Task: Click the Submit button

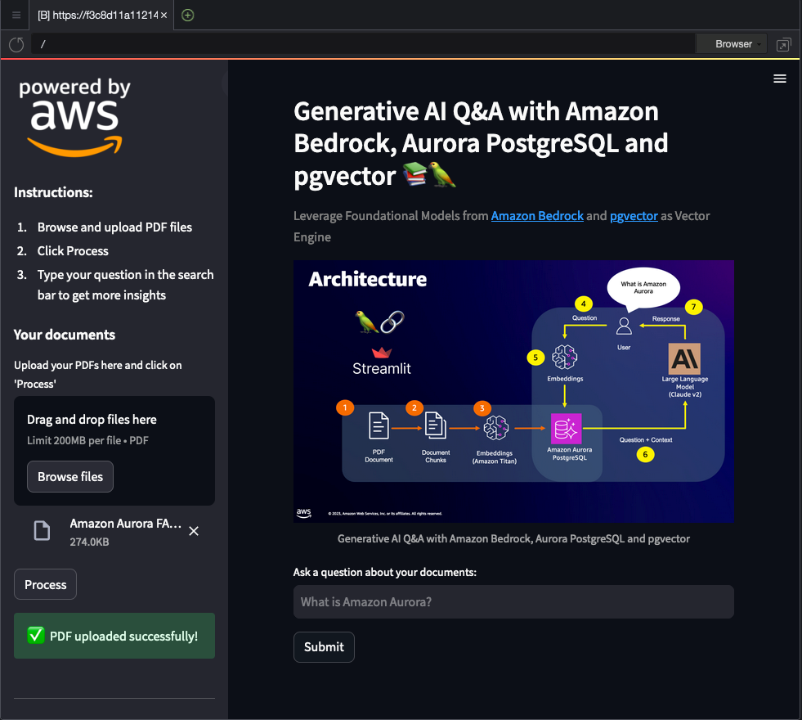Action: coord(324,647)
